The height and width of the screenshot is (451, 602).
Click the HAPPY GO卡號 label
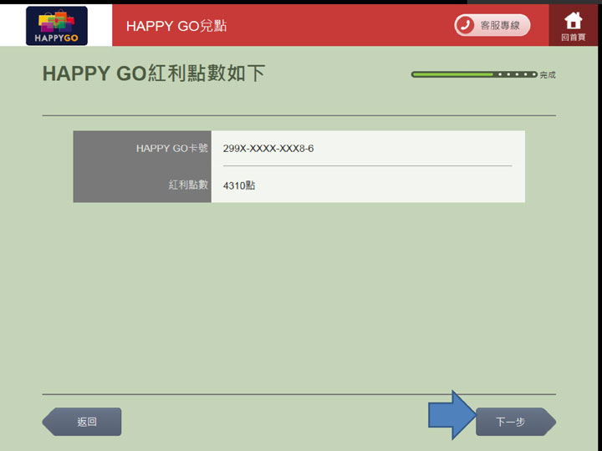point(172,149)
